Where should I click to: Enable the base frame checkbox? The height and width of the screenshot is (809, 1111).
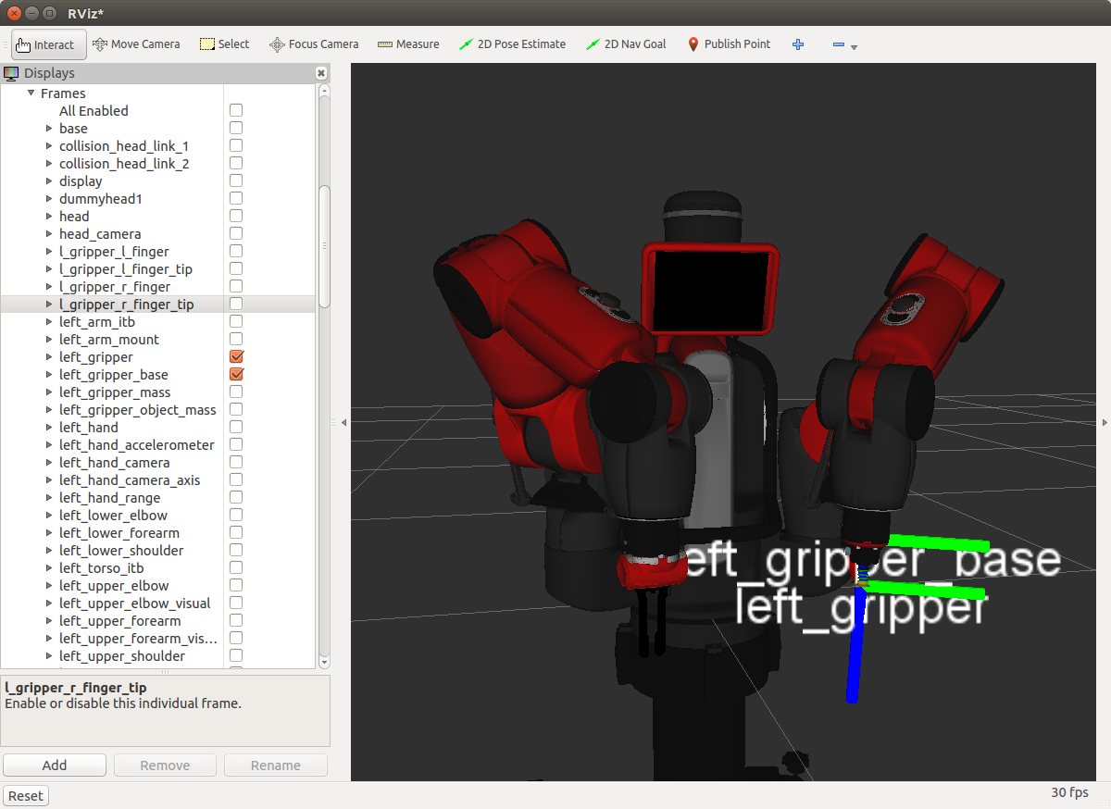236,128
